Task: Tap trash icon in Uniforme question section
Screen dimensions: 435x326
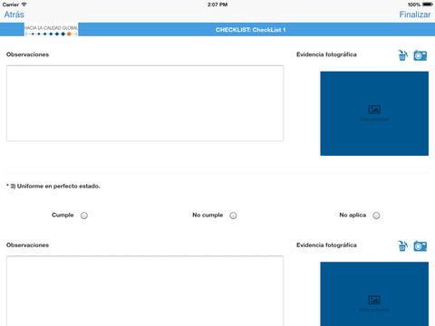Action: click(402, 245)
